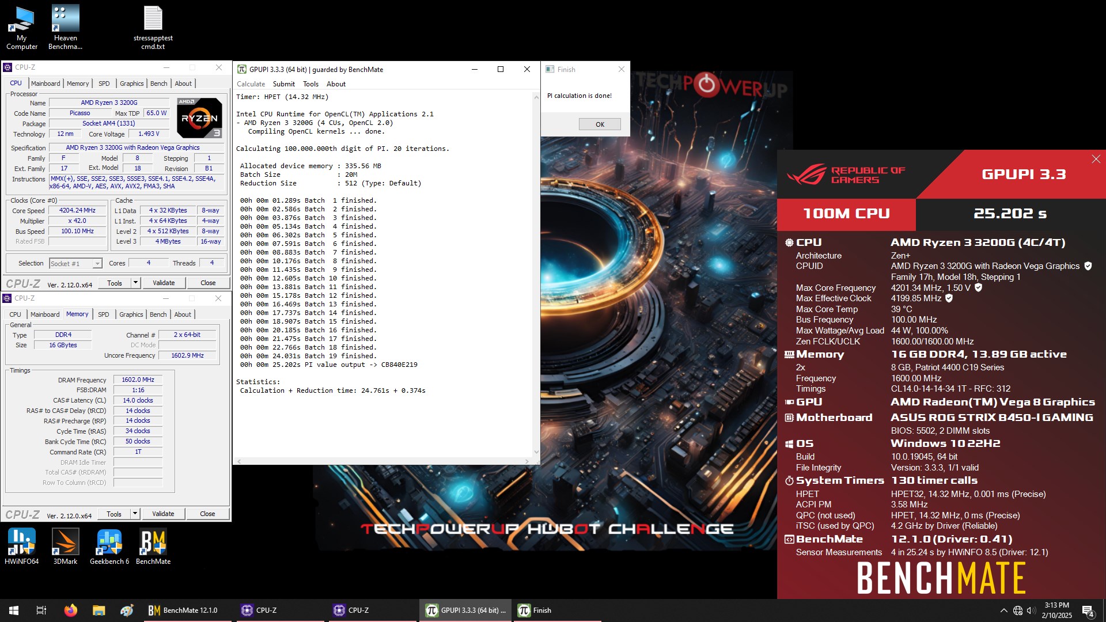Launch BenchMate desktop shortcut
Image resolution: width=1106 pixels, height=622 pixels.
[x=153, y=547]
